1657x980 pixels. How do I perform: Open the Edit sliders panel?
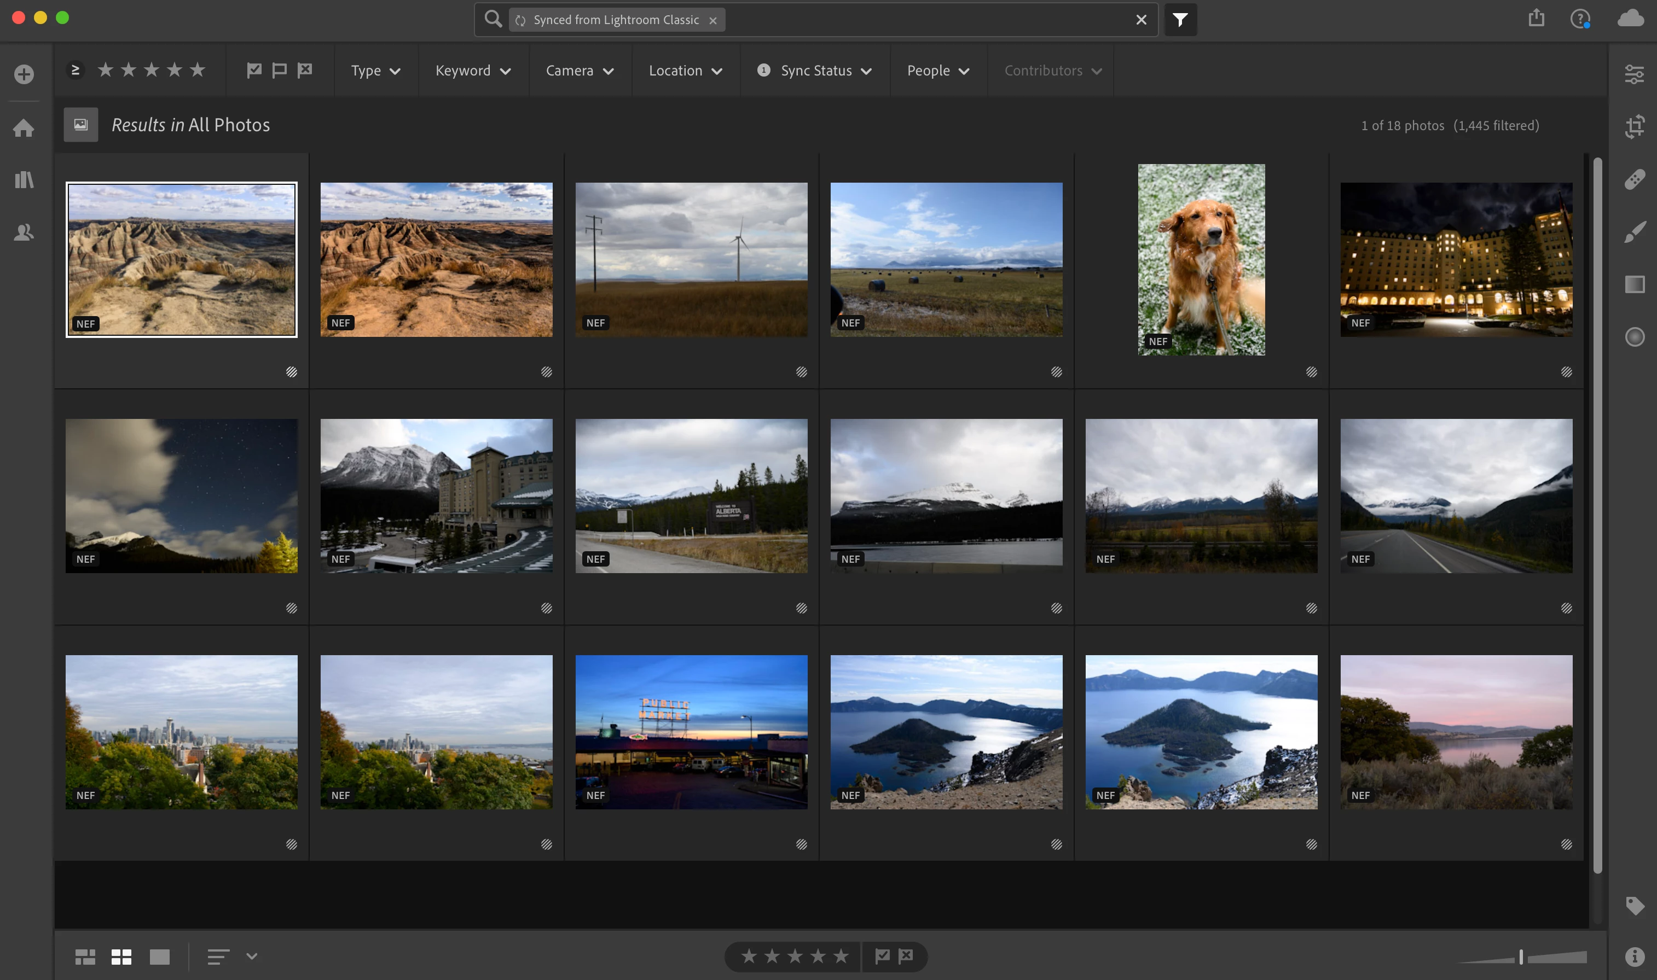pyautogui.click(x=1634, y=74)
